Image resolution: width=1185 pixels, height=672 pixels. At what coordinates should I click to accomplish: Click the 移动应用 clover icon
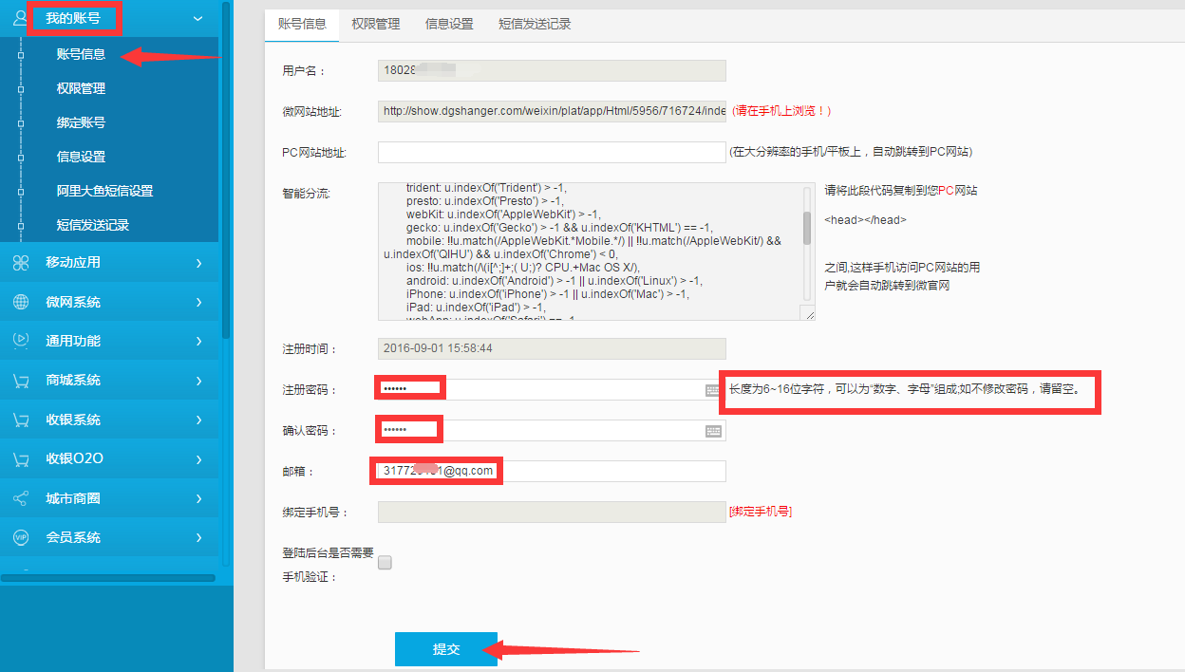pyautogui.click(x=20, y=263)
